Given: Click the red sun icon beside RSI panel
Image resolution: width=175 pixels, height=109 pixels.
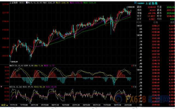Looking at the screenshot, I should (x=1, y=87).
